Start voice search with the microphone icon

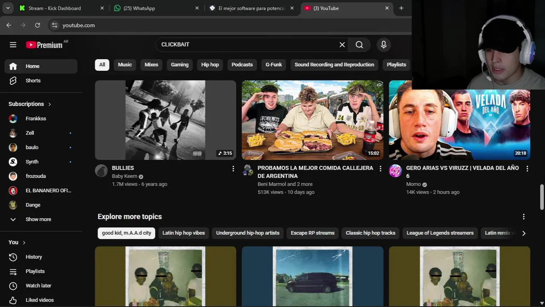pos(384,45)
